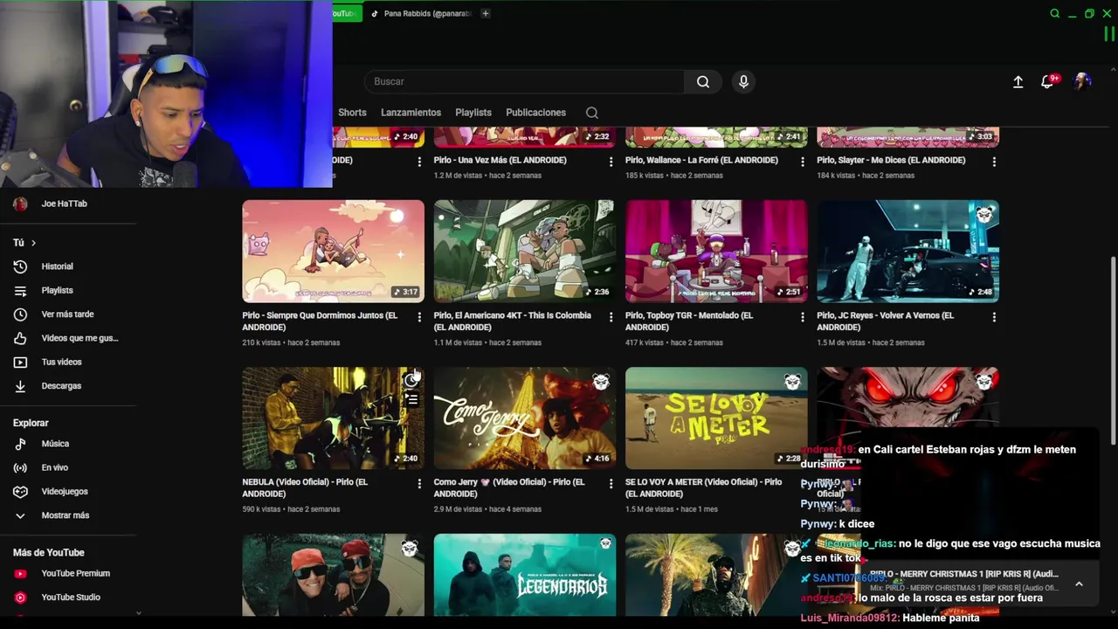Open Como Jerry video title link

509,487
